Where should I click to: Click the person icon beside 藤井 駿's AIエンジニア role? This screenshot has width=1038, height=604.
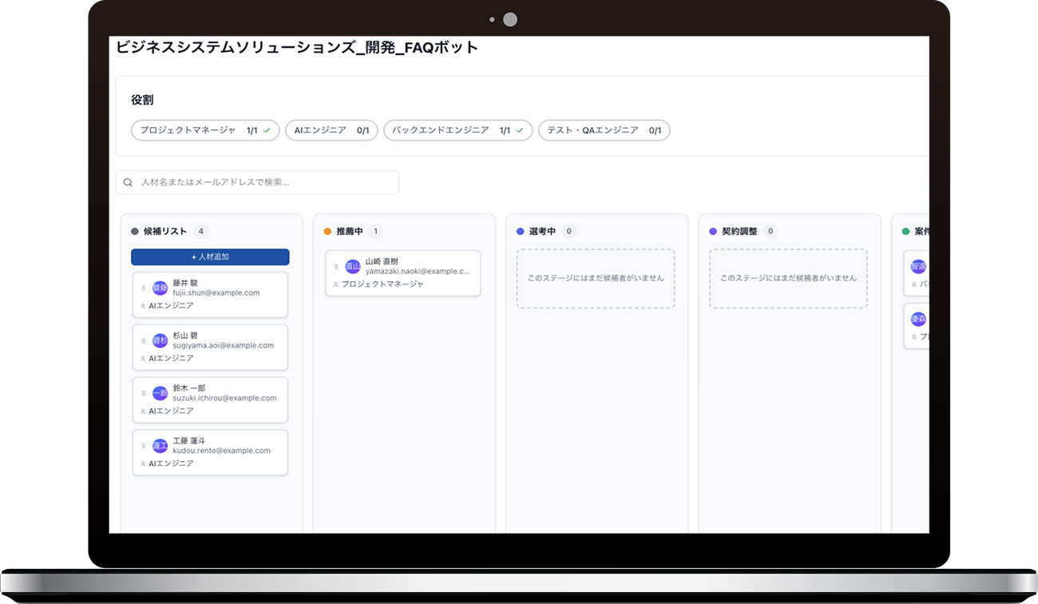143,306
